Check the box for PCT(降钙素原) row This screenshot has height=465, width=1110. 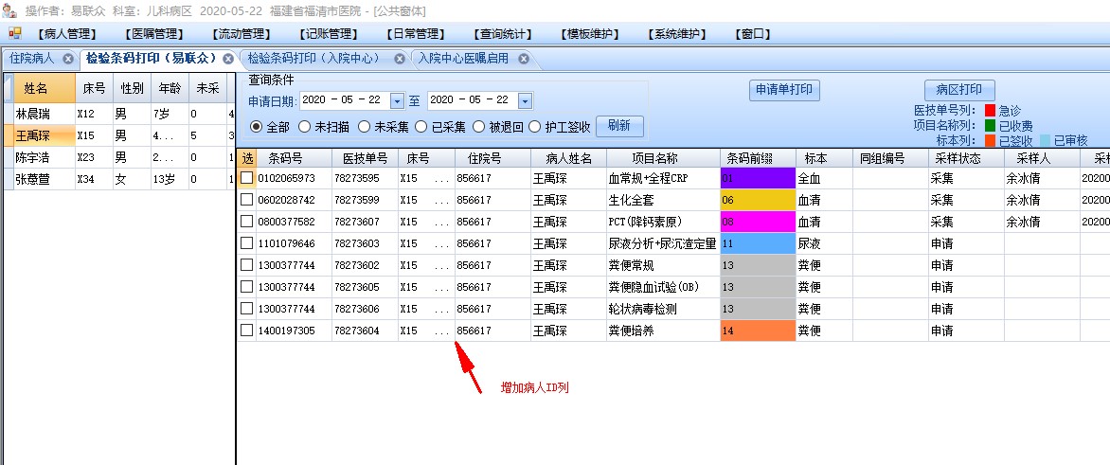pyautogui.click(x=246, y=222)
